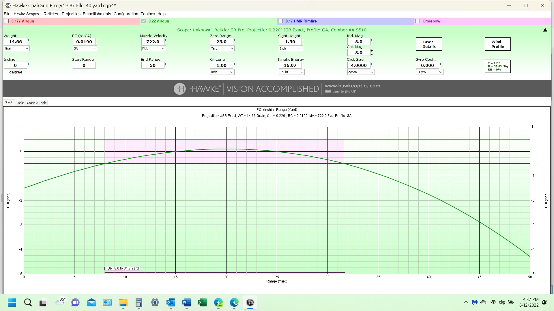The image size is (554, 311).
Task: Open Weight unit Grain dropdown
Action: 17,48
